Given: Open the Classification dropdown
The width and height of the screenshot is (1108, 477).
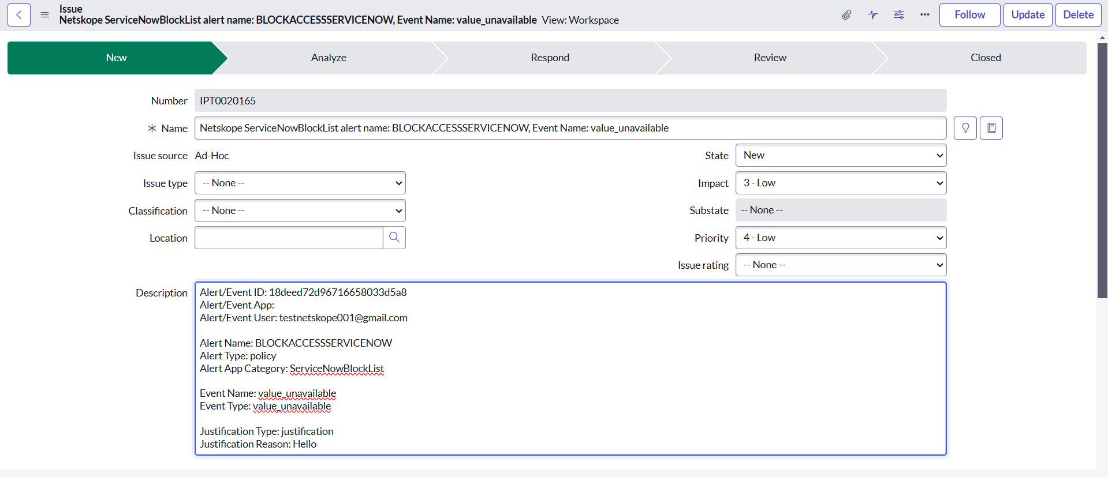Looking at the screenshot, I should coord(300,211).
